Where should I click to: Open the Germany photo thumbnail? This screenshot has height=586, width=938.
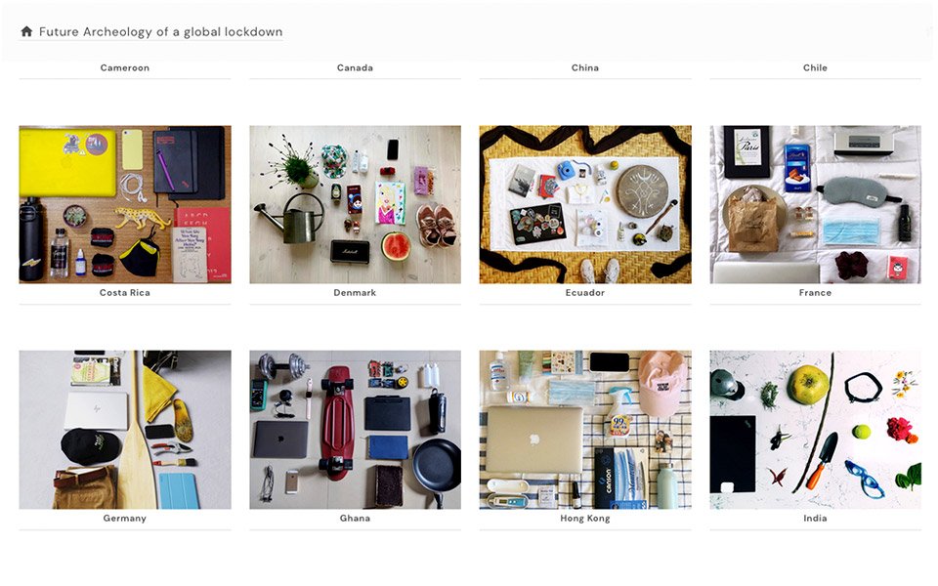click(x=125, y=430)
